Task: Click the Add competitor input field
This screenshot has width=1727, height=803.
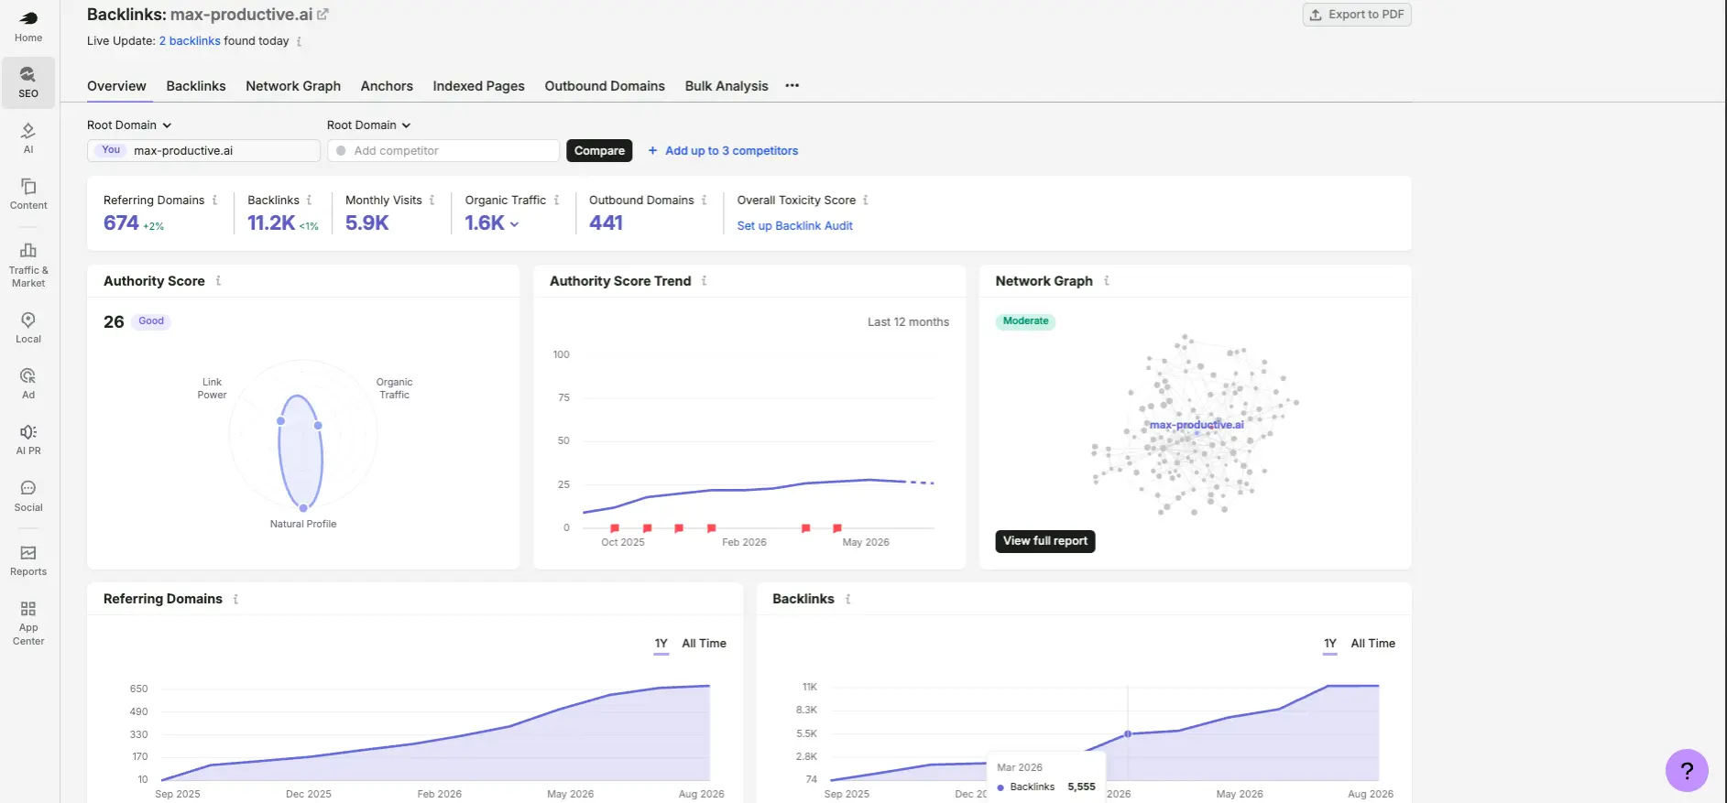Action: tap(443, 151)
